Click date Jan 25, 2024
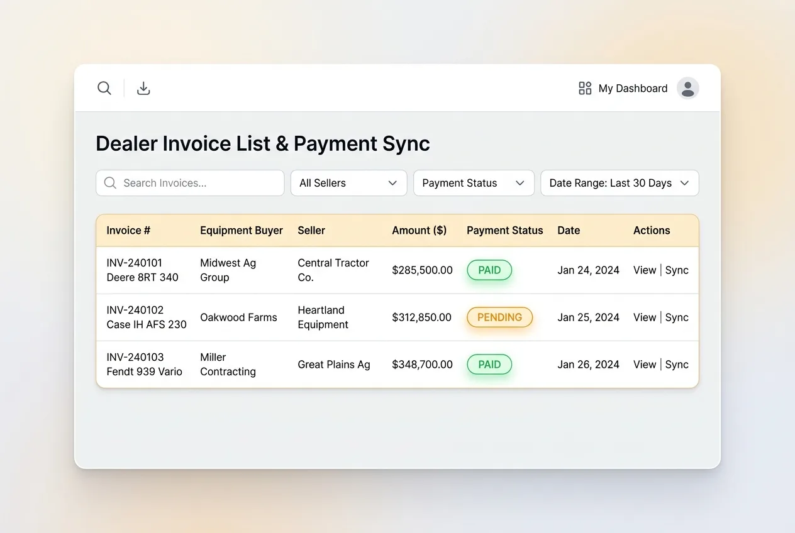 588,317
